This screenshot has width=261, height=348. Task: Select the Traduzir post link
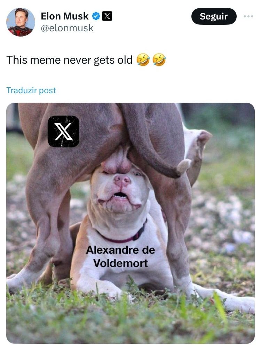[x=31, y=90]
